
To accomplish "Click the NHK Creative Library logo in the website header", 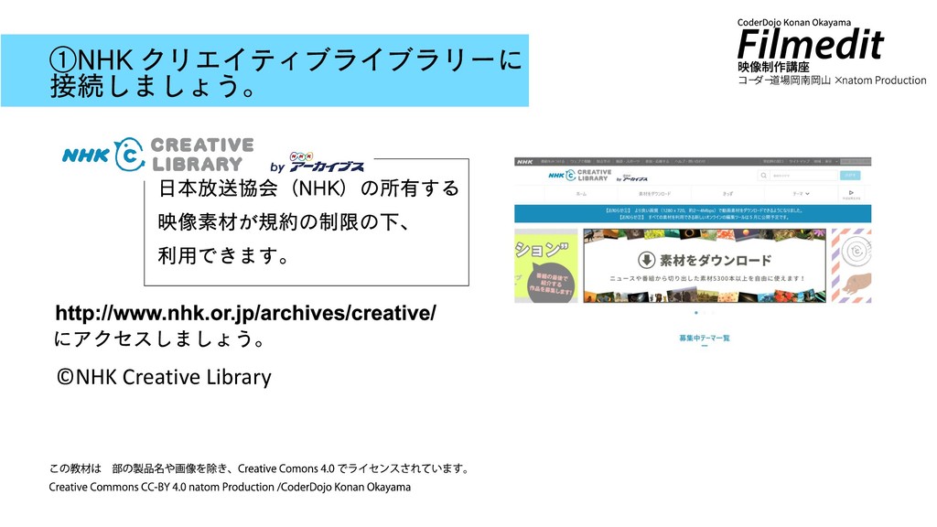I will pos(579,175).
